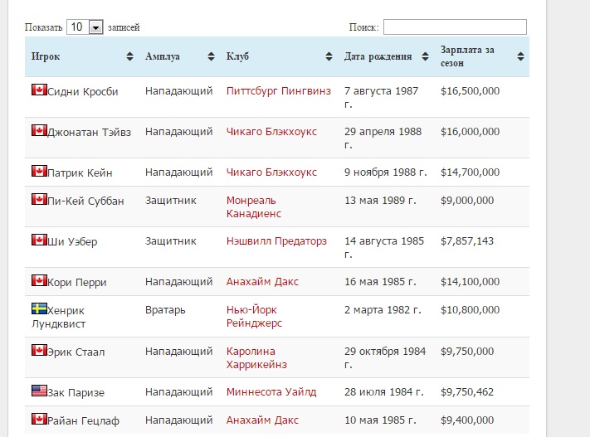The height and width of the screenshot is (437, 590).
Task: Open the Нью-Йорк Рейнджерс link
Action: [254, 316]
